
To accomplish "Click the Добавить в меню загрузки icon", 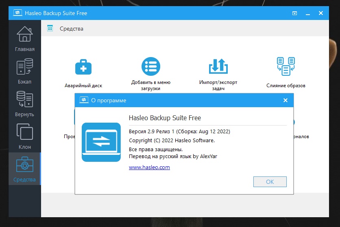I will click(151, 66).
